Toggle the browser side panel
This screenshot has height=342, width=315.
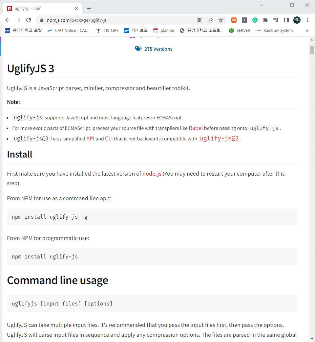286,20
